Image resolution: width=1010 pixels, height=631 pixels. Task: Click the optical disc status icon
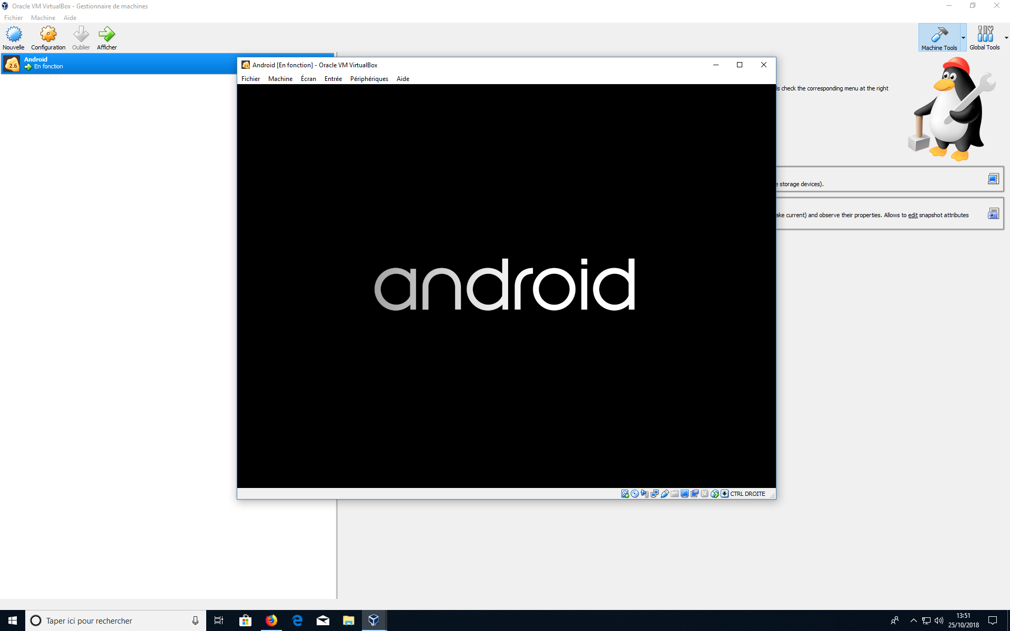point(635,494)
